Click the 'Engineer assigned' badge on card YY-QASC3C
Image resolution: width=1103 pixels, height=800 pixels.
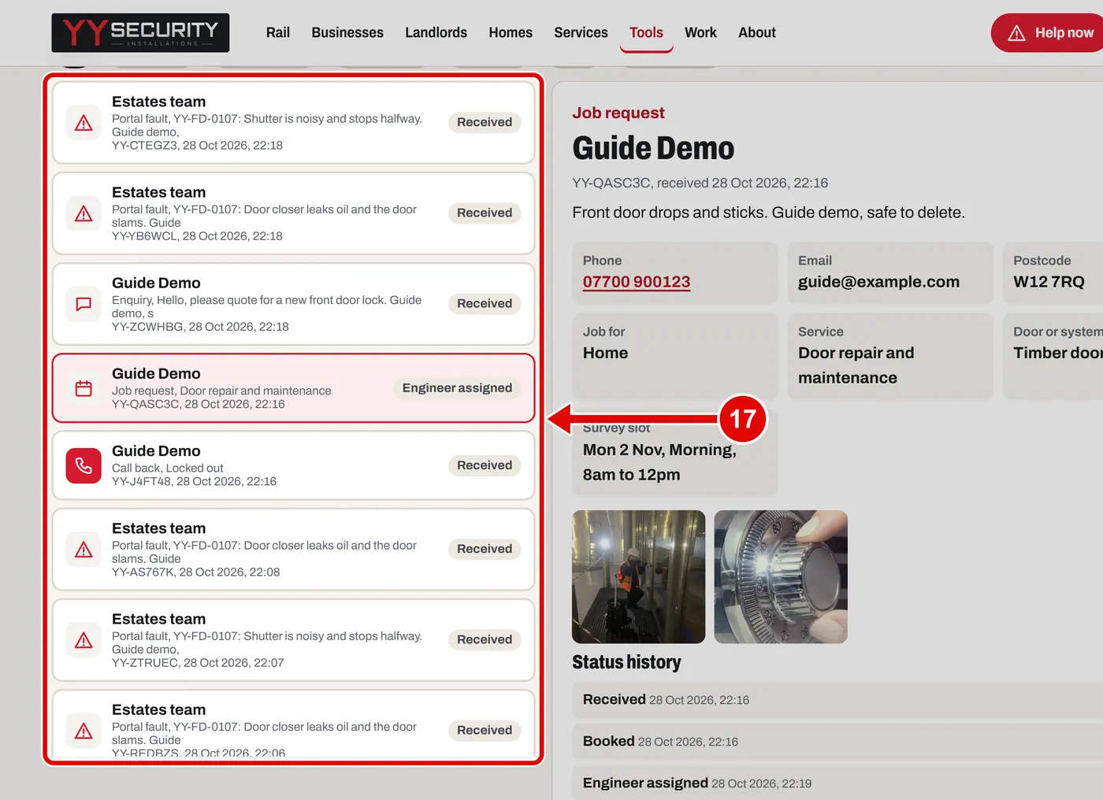(x=457, y=388)
